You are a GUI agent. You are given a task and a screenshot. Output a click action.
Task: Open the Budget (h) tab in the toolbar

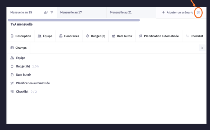pos(96,36)
